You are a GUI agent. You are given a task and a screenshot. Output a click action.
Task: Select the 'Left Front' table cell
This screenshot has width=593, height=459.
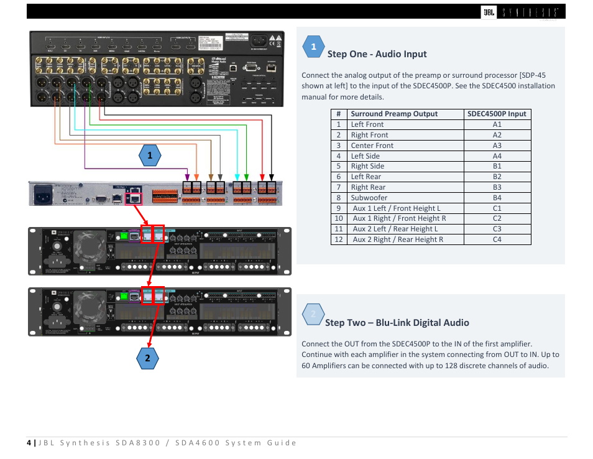(405, 124)
